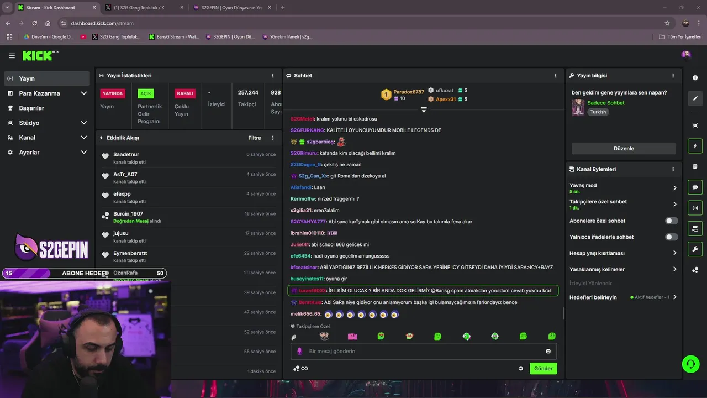Open Sohbet panel three-dot options
This screenshot has height=398, width=707.
(x=556, y=76)
